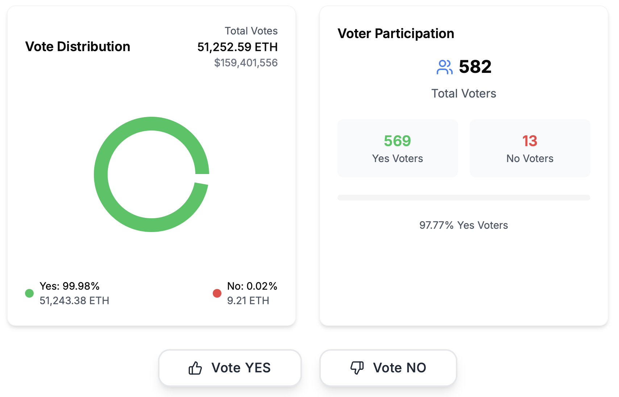Click the Yes Voters progress bar

coord(464,198)
